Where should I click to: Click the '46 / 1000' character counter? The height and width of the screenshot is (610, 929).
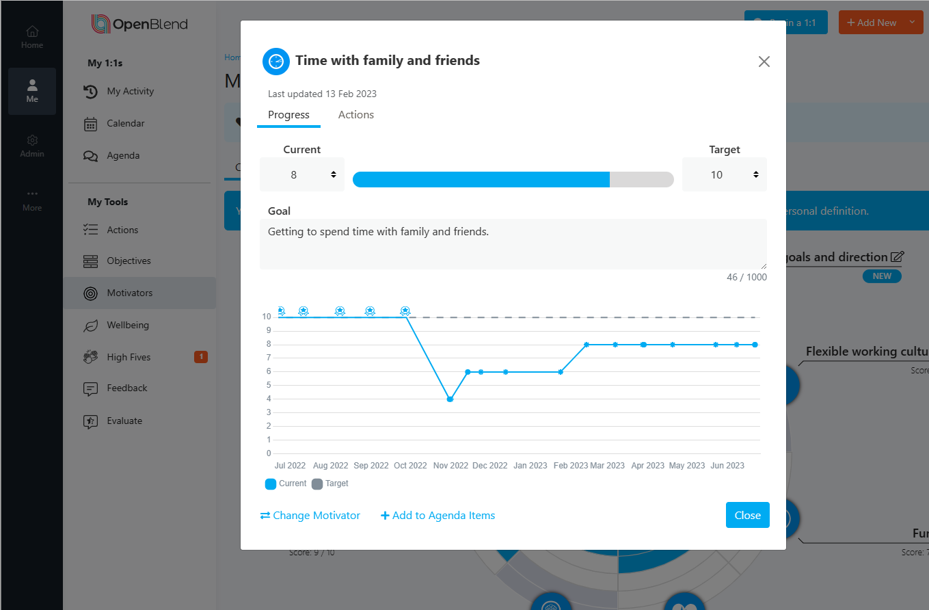746,277
